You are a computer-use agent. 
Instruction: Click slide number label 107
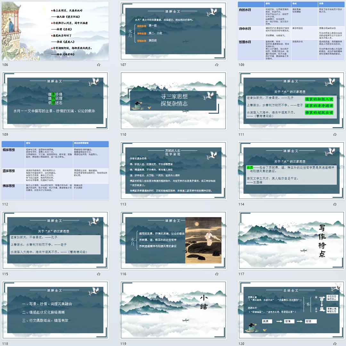[x=123, y=65]
